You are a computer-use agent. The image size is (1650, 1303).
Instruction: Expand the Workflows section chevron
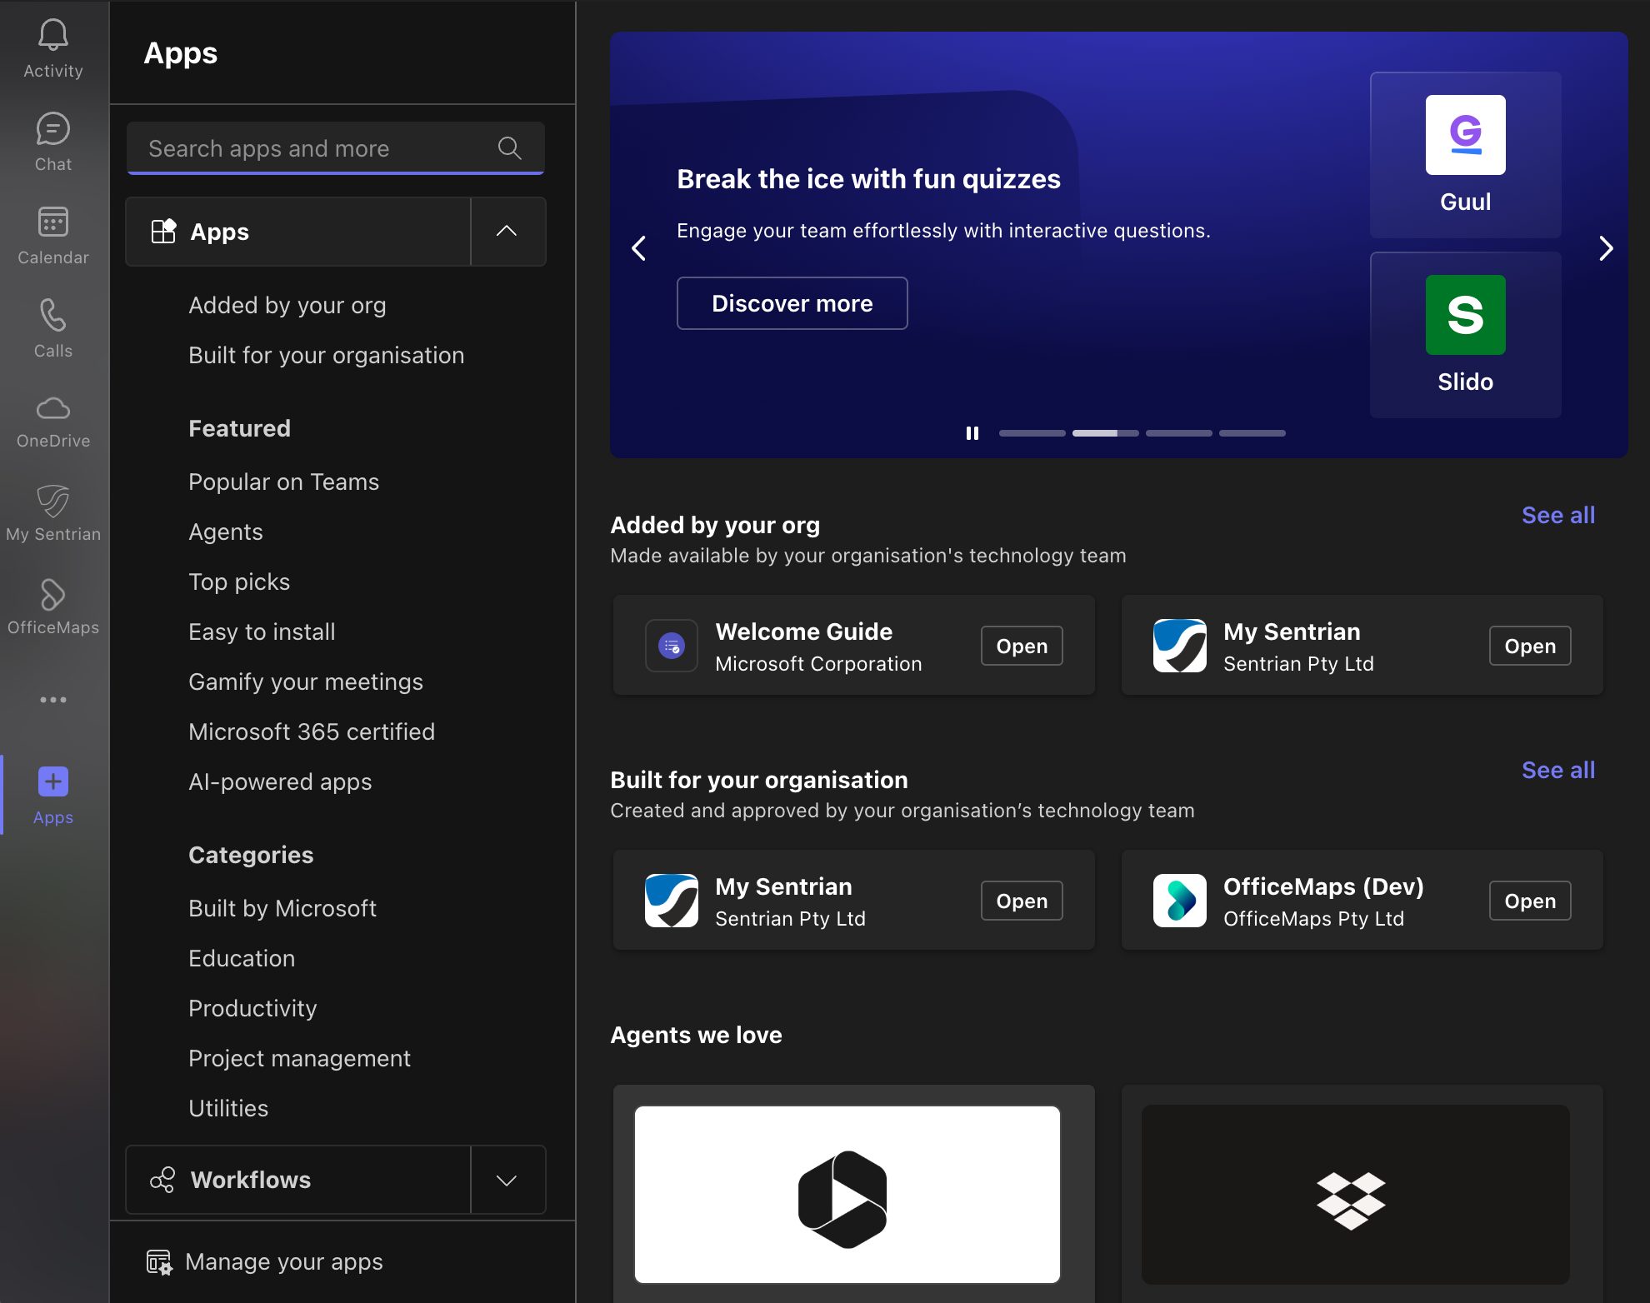pos(507,1180)
